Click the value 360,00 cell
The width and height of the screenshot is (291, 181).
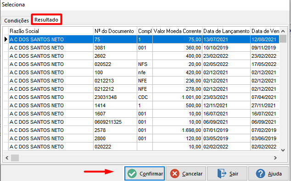177,48
